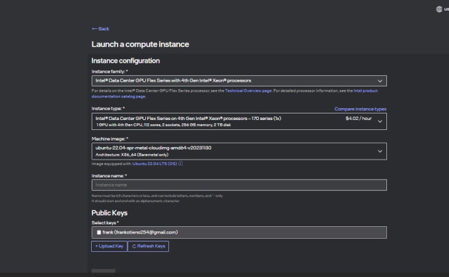Go back using the Back link
This screenshot has height=277, width=449.
click(x=100, y=28)
